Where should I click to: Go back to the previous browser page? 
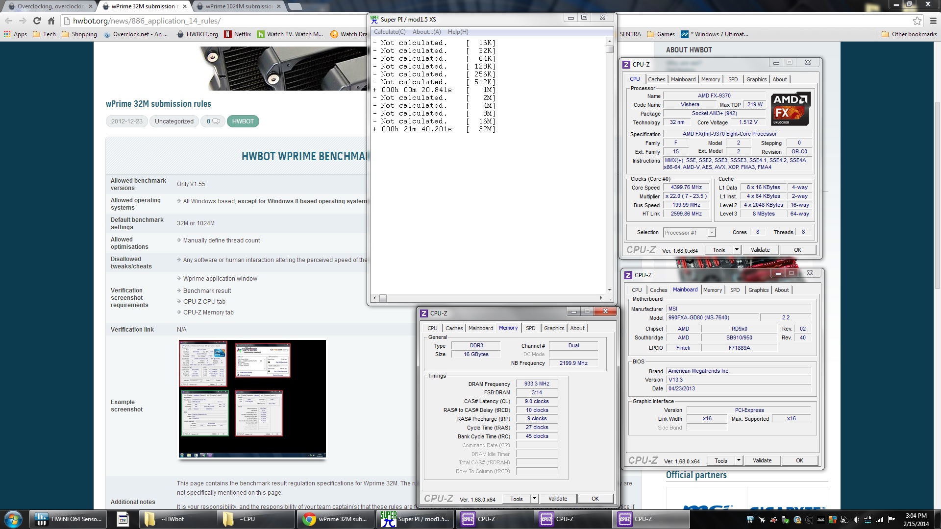tap(8, 21)
